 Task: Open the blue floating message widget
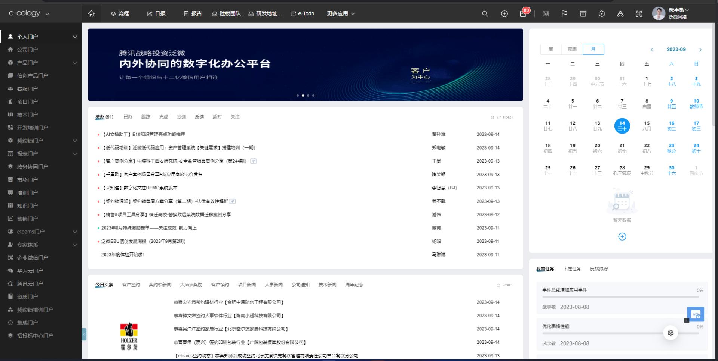click(x=696, y=314)
